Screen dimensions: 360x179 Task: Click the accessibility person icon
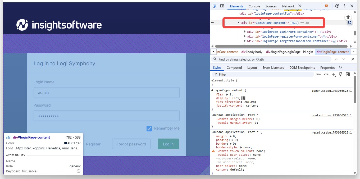348,17
